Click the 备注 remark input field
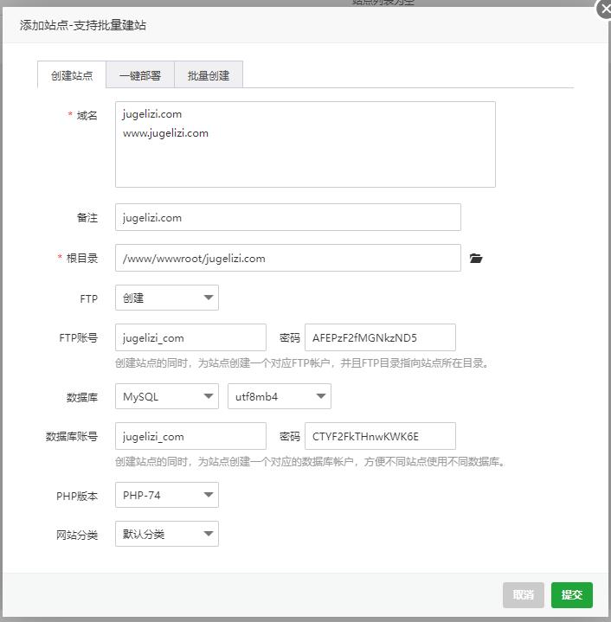 tap(287, 217)
